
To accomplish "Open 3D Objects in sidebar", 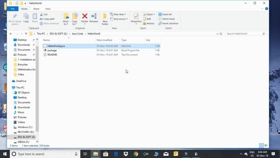I will click(24, 93).
